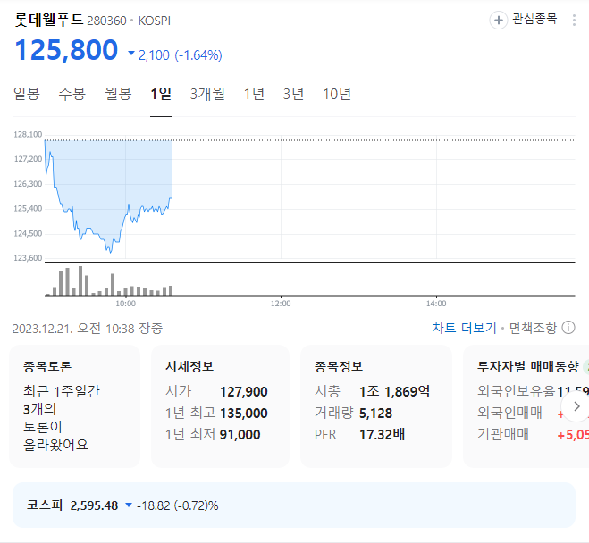Open the 차트 더보기 link
The image size is (589, 543).
click(x=464, y=328)
